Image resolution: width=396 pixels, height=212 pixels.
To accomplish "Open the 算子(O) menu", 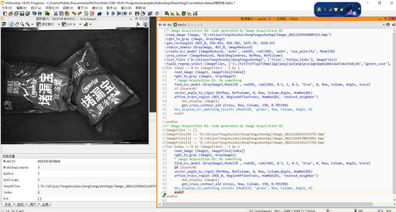I will (83, 8).
